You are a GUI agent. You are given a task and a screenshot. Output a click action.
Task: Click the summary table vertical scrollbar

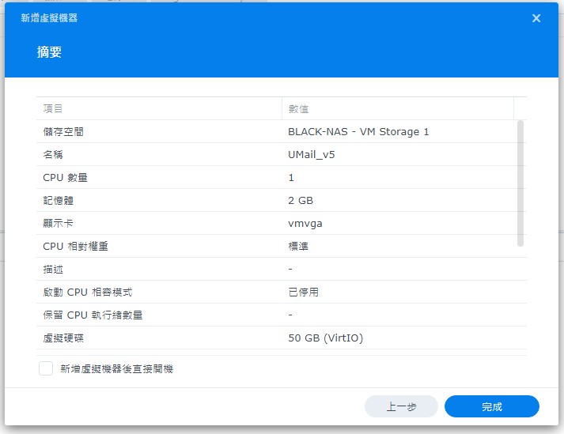(520, 183)
